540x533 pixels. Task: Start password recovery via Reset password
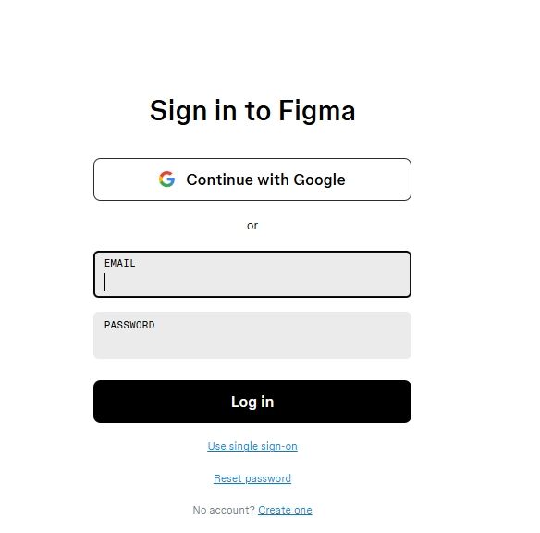pos(252,478)
